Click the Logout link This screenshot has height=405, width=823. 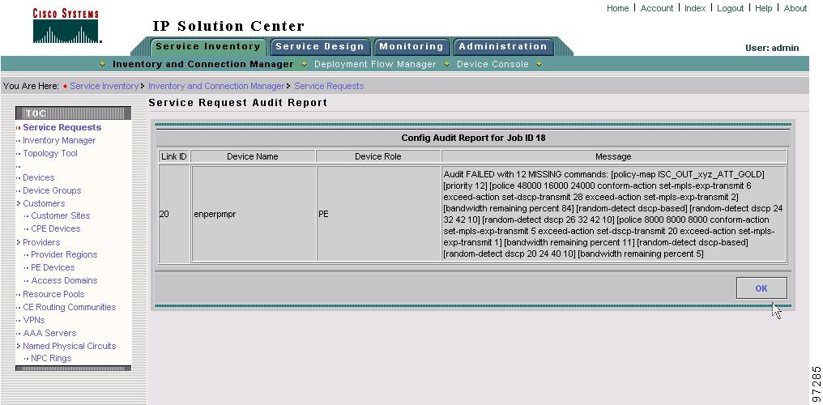(x=730, y=8)
